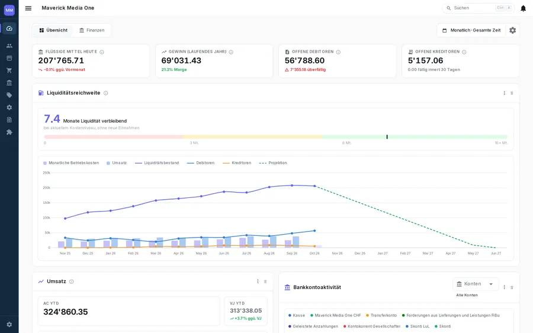Viewport: 533px width, 333px height.
Task: Show info for Offene Debitoren
Action: coord(338,52)
